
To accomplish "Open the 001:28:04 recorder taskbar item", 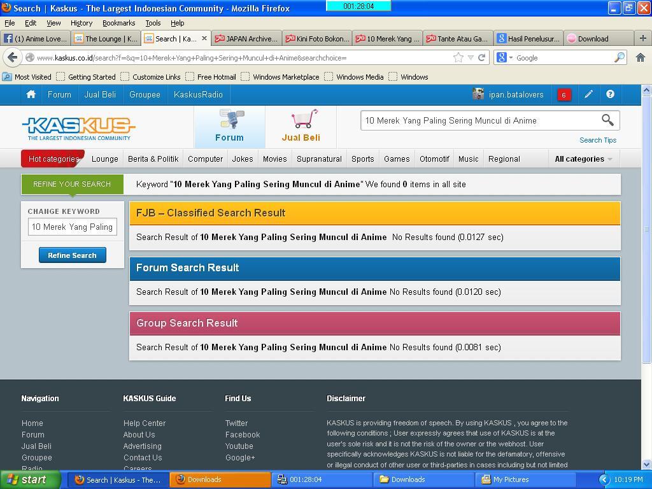I will click(322, 480).
